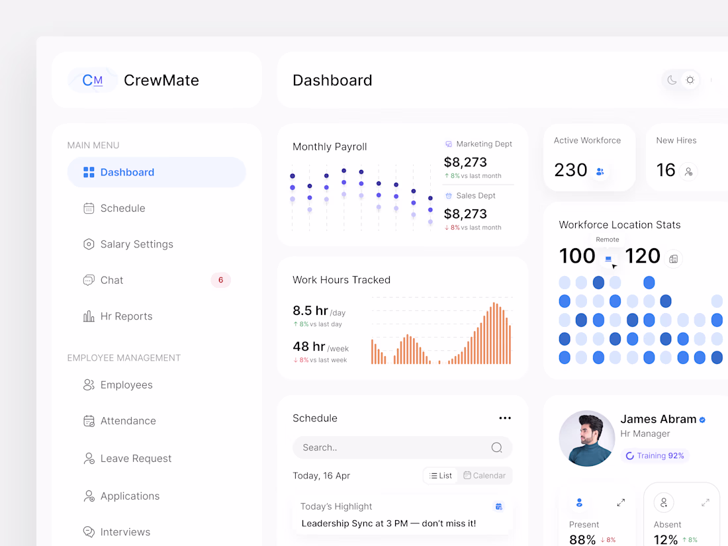Click the Today, 16 Apr date
Image resolution: width=728 pixels, height=546 pixels.
tap(321, 476)
